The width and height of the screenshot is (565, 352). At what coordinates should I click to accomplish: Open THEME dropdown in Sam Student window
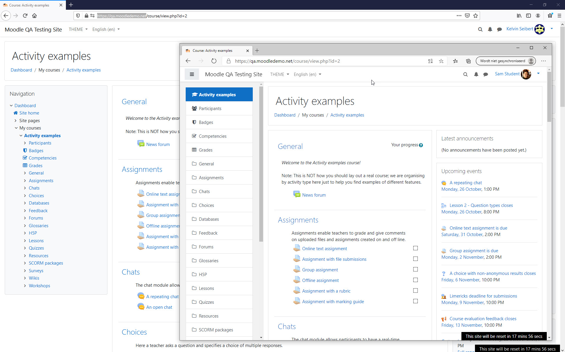click(280, 74)
